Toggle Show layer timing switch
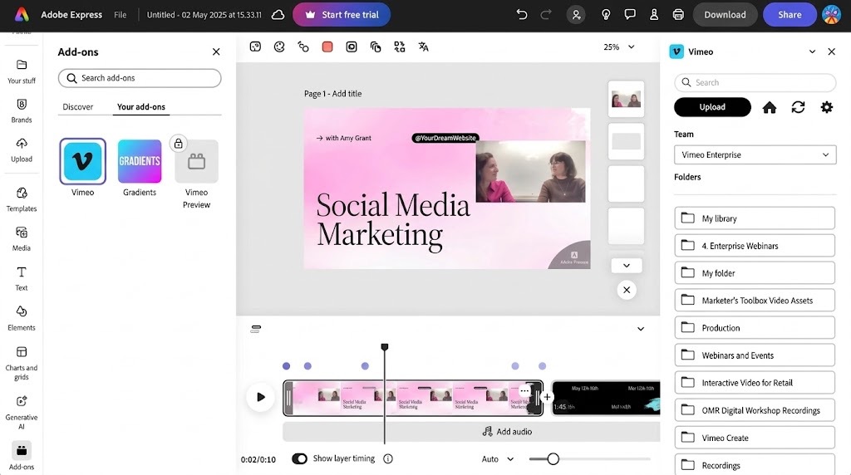Screen dimensions: 851x475 tap(299, 458)
